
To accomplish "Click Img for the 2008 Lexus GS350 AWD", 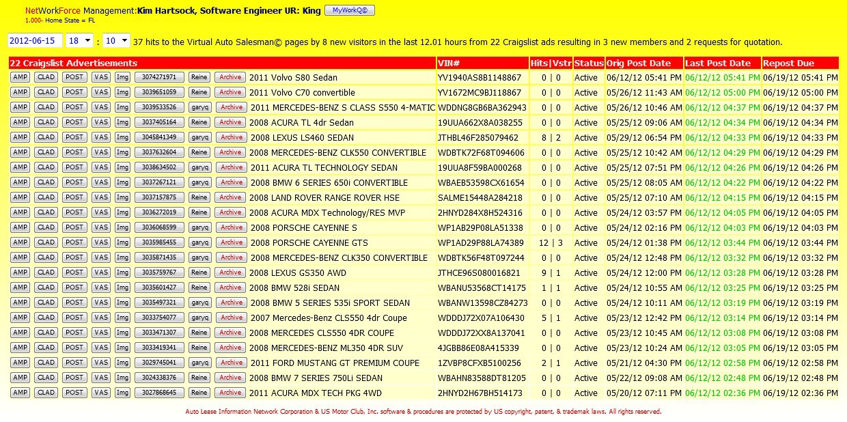I will coord(122,272).
